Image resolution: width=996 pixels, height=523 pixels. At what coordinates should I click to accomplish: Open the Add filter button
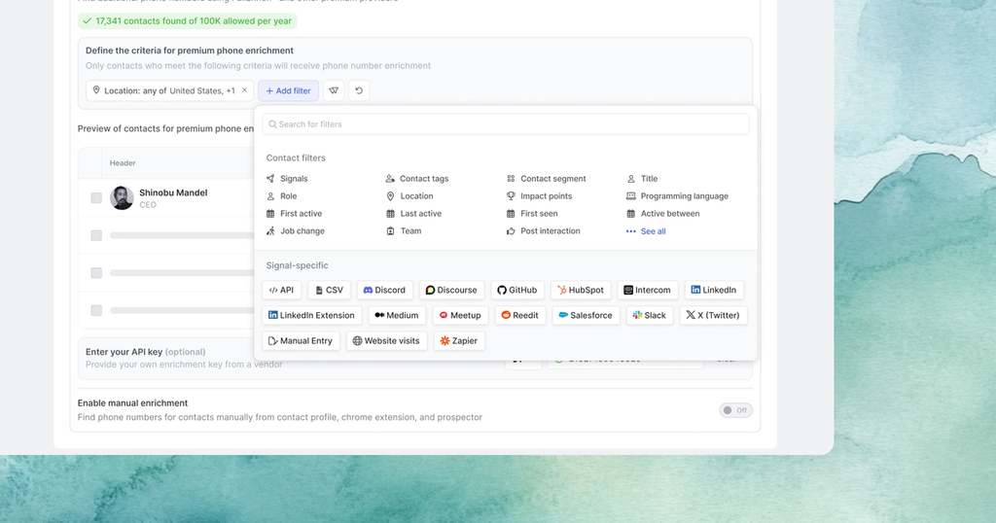point(288,90)
